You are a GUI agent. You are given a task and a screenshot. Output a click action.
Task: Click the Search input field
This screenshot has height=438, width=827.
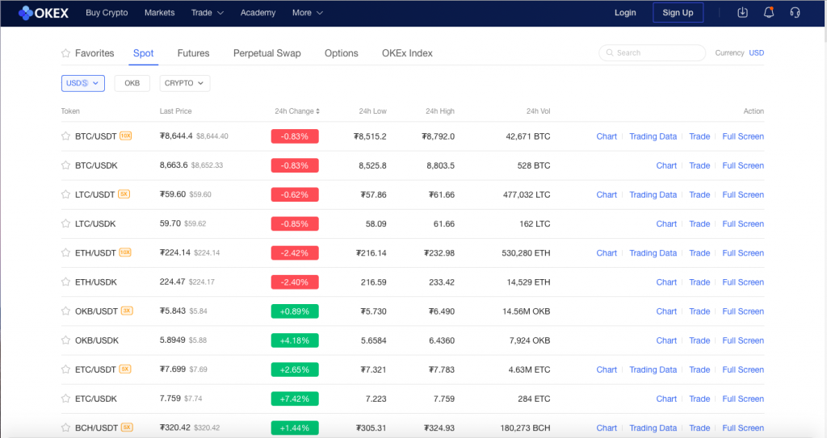click(x=653, y=52)
